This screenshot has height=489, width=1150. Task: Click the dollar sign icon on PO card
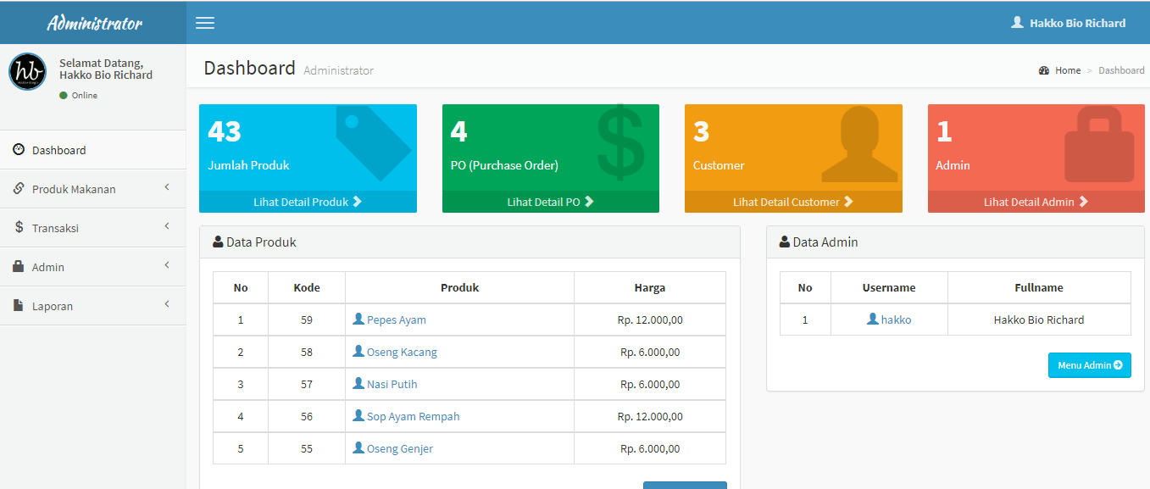(620, 142)
